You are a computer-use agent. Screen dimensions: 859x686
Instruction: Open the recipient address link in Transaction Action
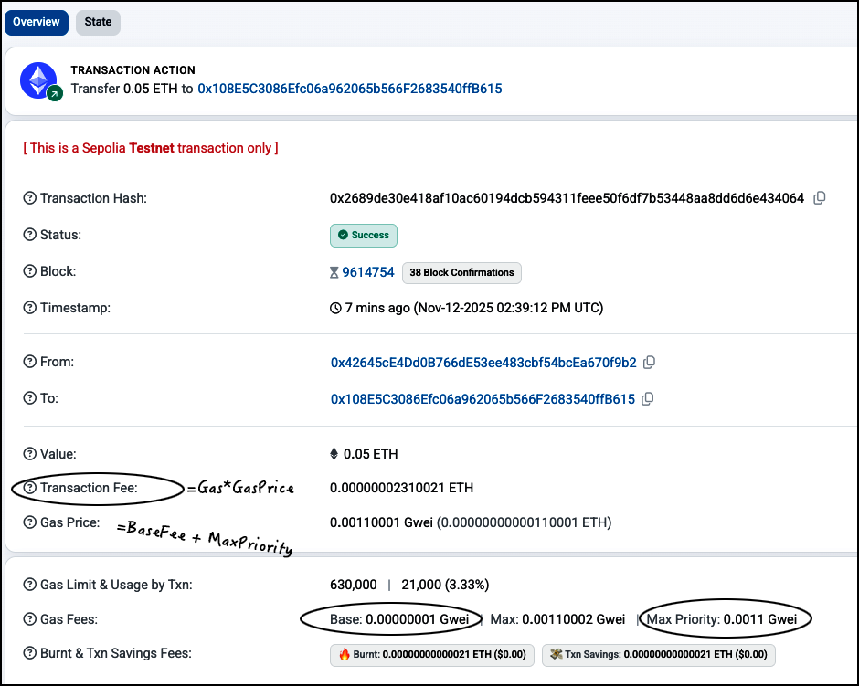pyautogui.click(x=350, y=89)
